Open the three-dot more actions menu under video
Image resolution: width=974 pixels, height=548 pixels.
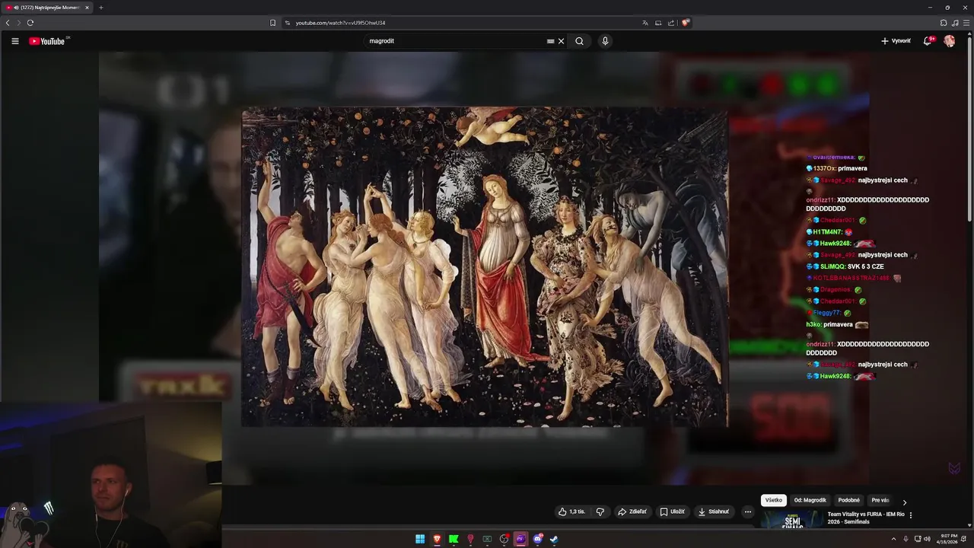tap(747, 511)
